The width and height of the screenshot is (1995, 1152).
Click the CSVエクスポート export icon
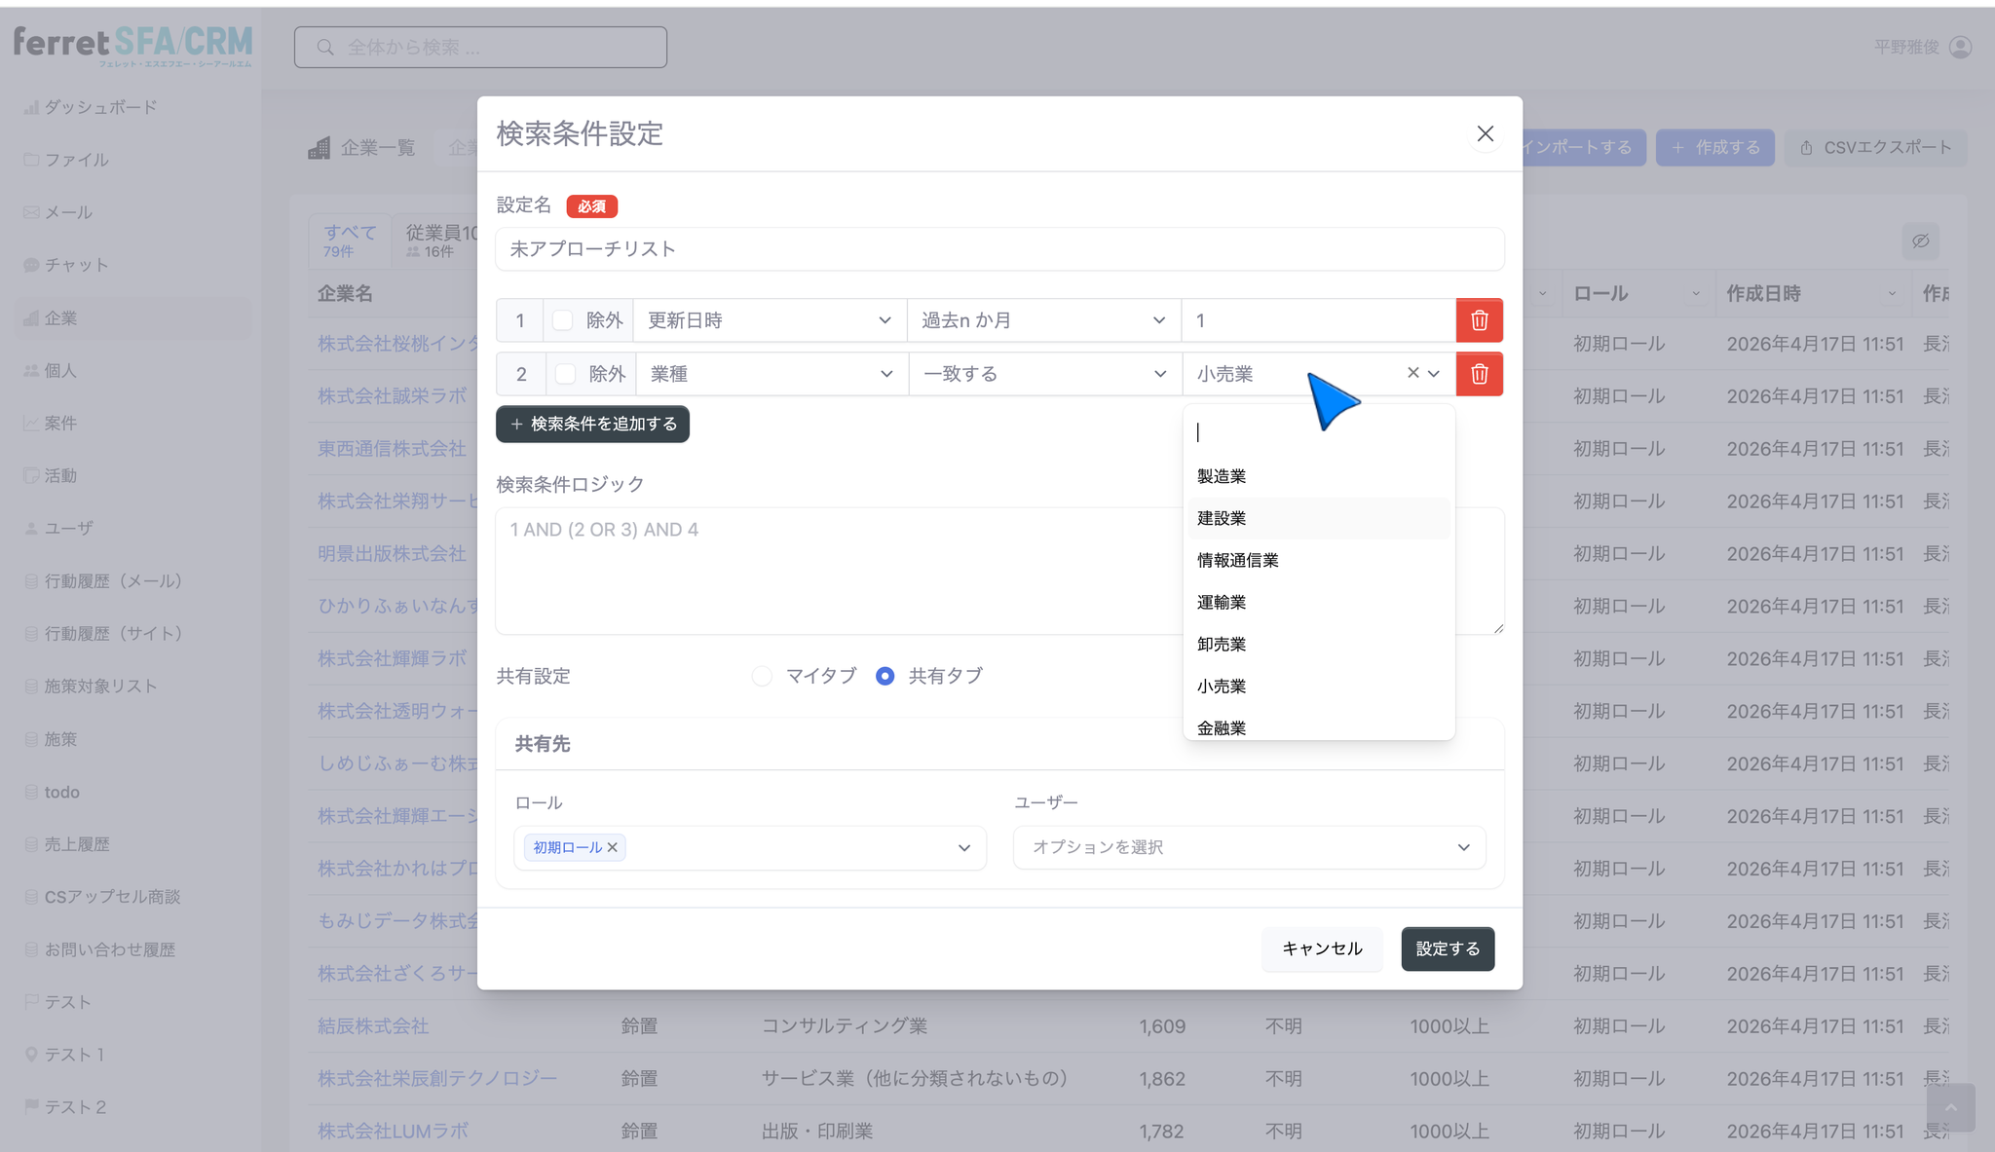(1806, 148)
